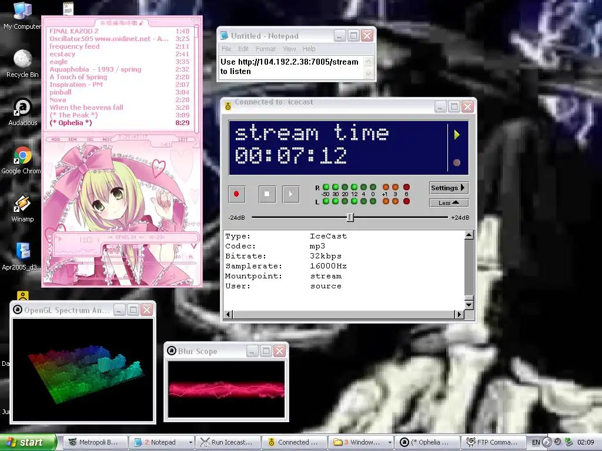Click the SEL button in the playlist

point(90,140)
